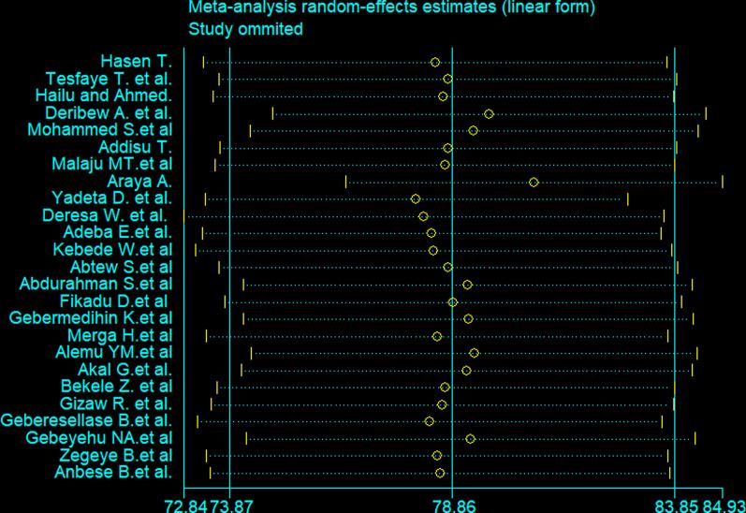This screenshot has height=513, width=746.
Task: Click the estimate circle on Abdurahman S. row
Action: 468,285
